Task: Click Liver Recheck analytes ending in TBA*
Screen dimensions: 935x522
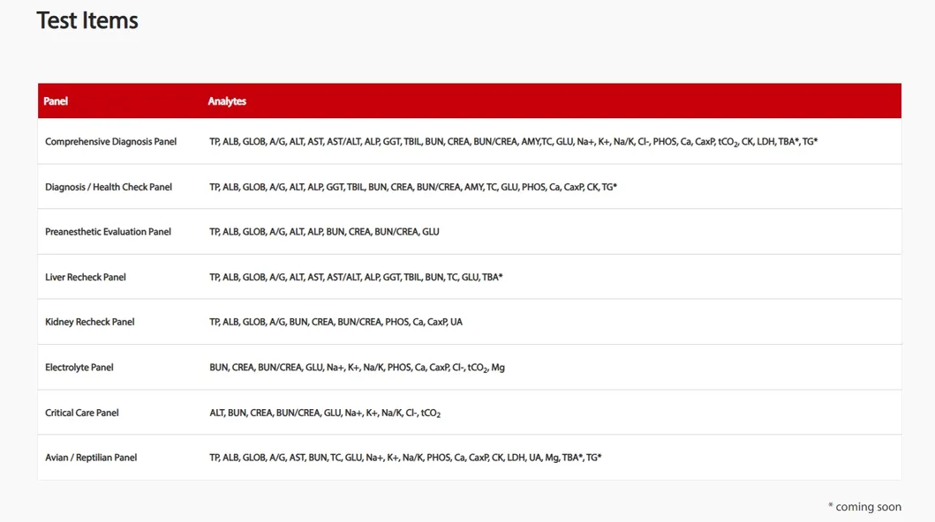Action: tap(356, 277)
